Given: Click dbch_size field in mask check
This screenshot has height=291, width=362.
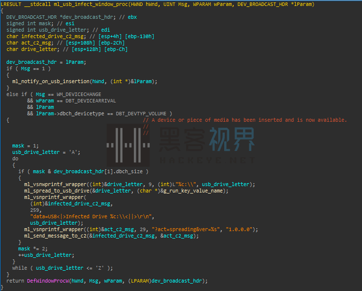Looking at the screenshot, I should [x=129, y=172].
